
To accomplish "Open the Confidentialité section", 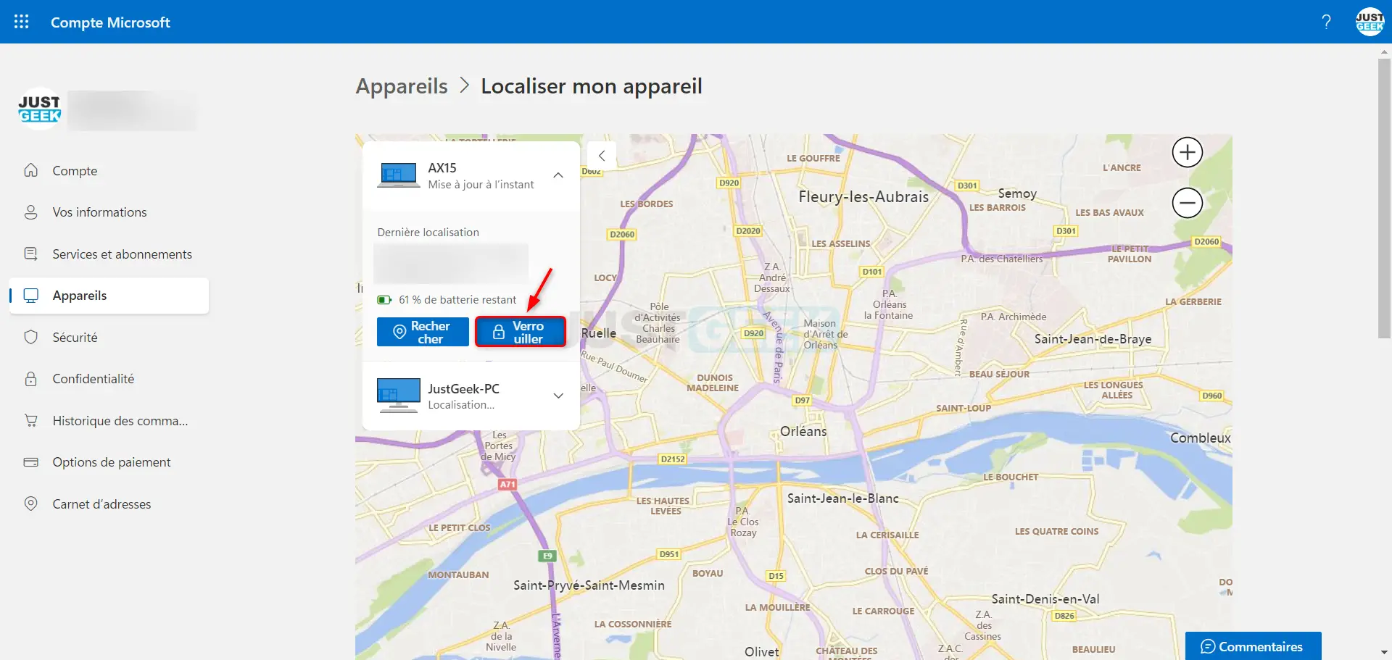I will [109, 379].
